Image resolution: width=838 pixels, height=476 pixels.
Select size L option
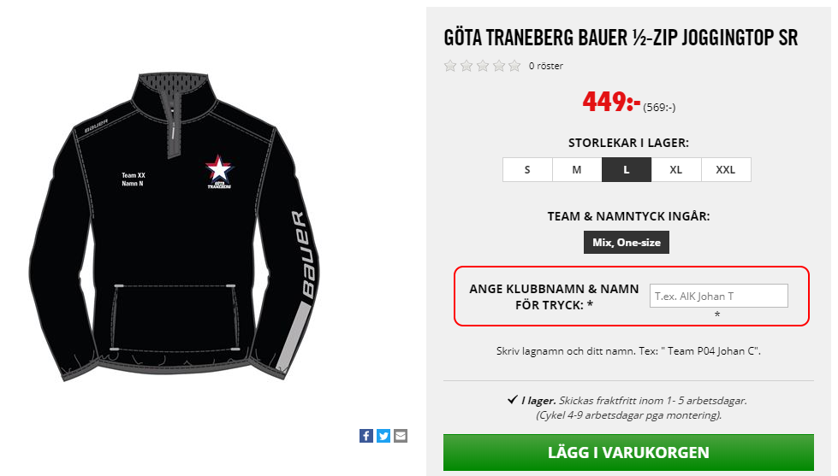pos(627,170)
